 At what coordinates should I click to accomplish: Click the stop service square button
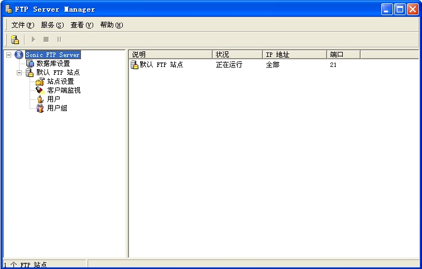46,40
